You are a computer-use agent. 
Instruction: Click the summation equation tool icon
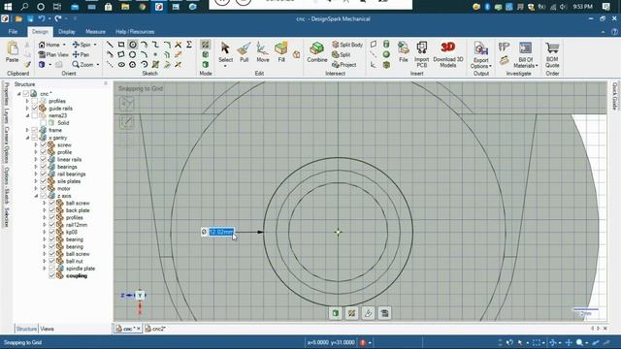point(189,45)
